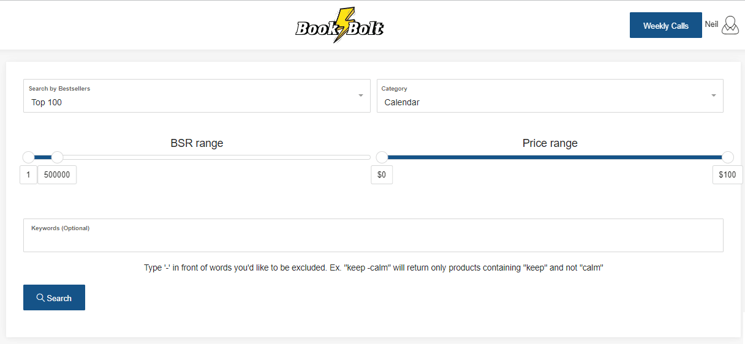Click the middle of the Price range track
Screen dimensions: 745x344
click(554, 157)
